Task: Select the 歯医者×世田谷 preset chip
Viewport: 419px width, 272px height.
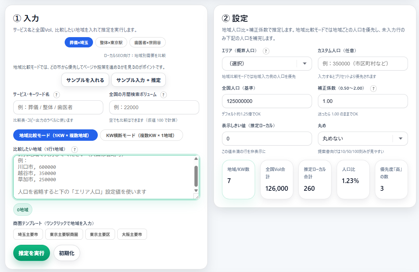Action: tap(147, 43)
